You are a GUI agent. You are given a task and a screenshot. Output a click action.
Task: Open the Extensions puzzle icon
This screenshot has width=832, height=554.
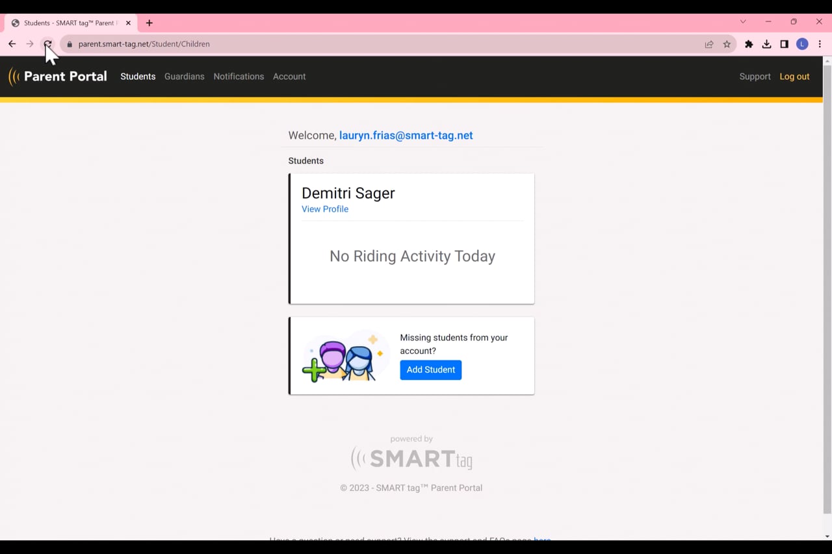tap(749, 44)
